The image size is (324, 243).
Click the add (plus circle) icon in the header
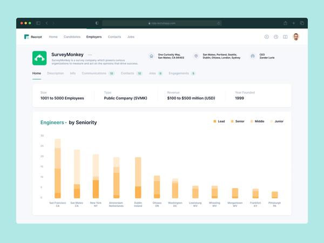pyautogui.click(x=267, y=37)
